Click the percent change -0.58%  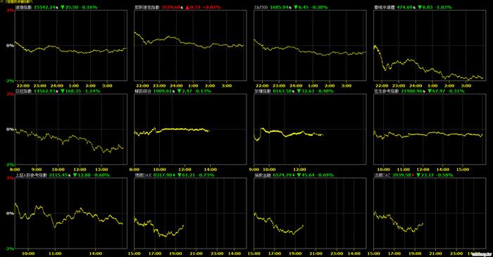point(445,175)
